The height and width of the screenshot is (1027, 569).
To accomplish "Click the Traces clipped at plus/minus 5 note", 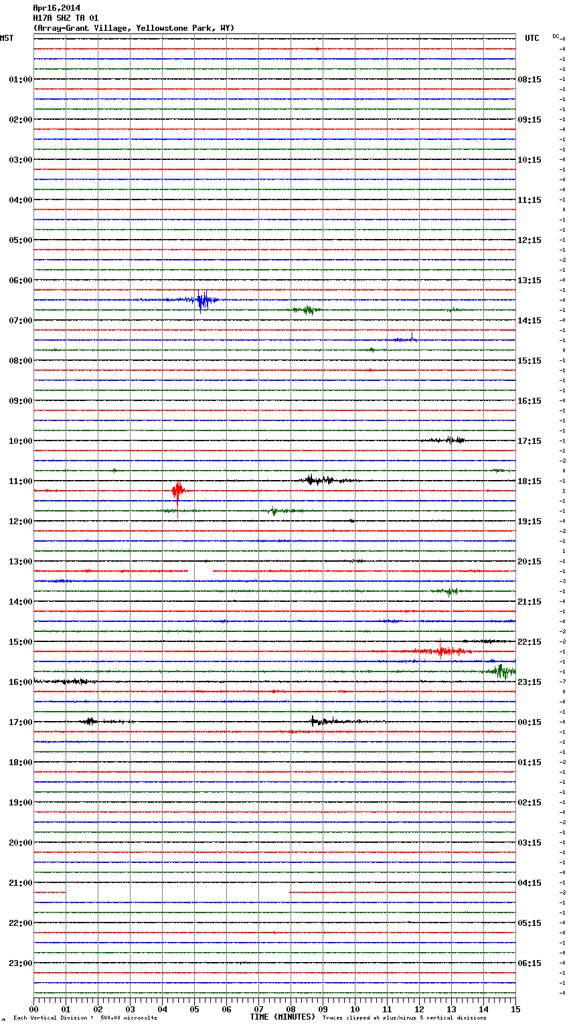I will click(x=404, y=1018).
